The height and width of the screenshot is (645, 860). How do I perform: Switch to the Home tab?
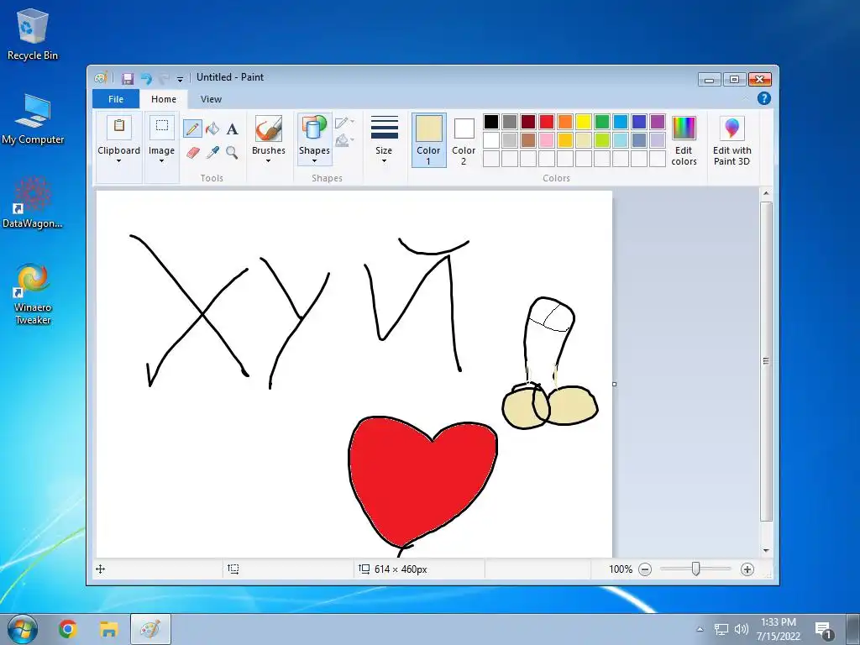164,99
